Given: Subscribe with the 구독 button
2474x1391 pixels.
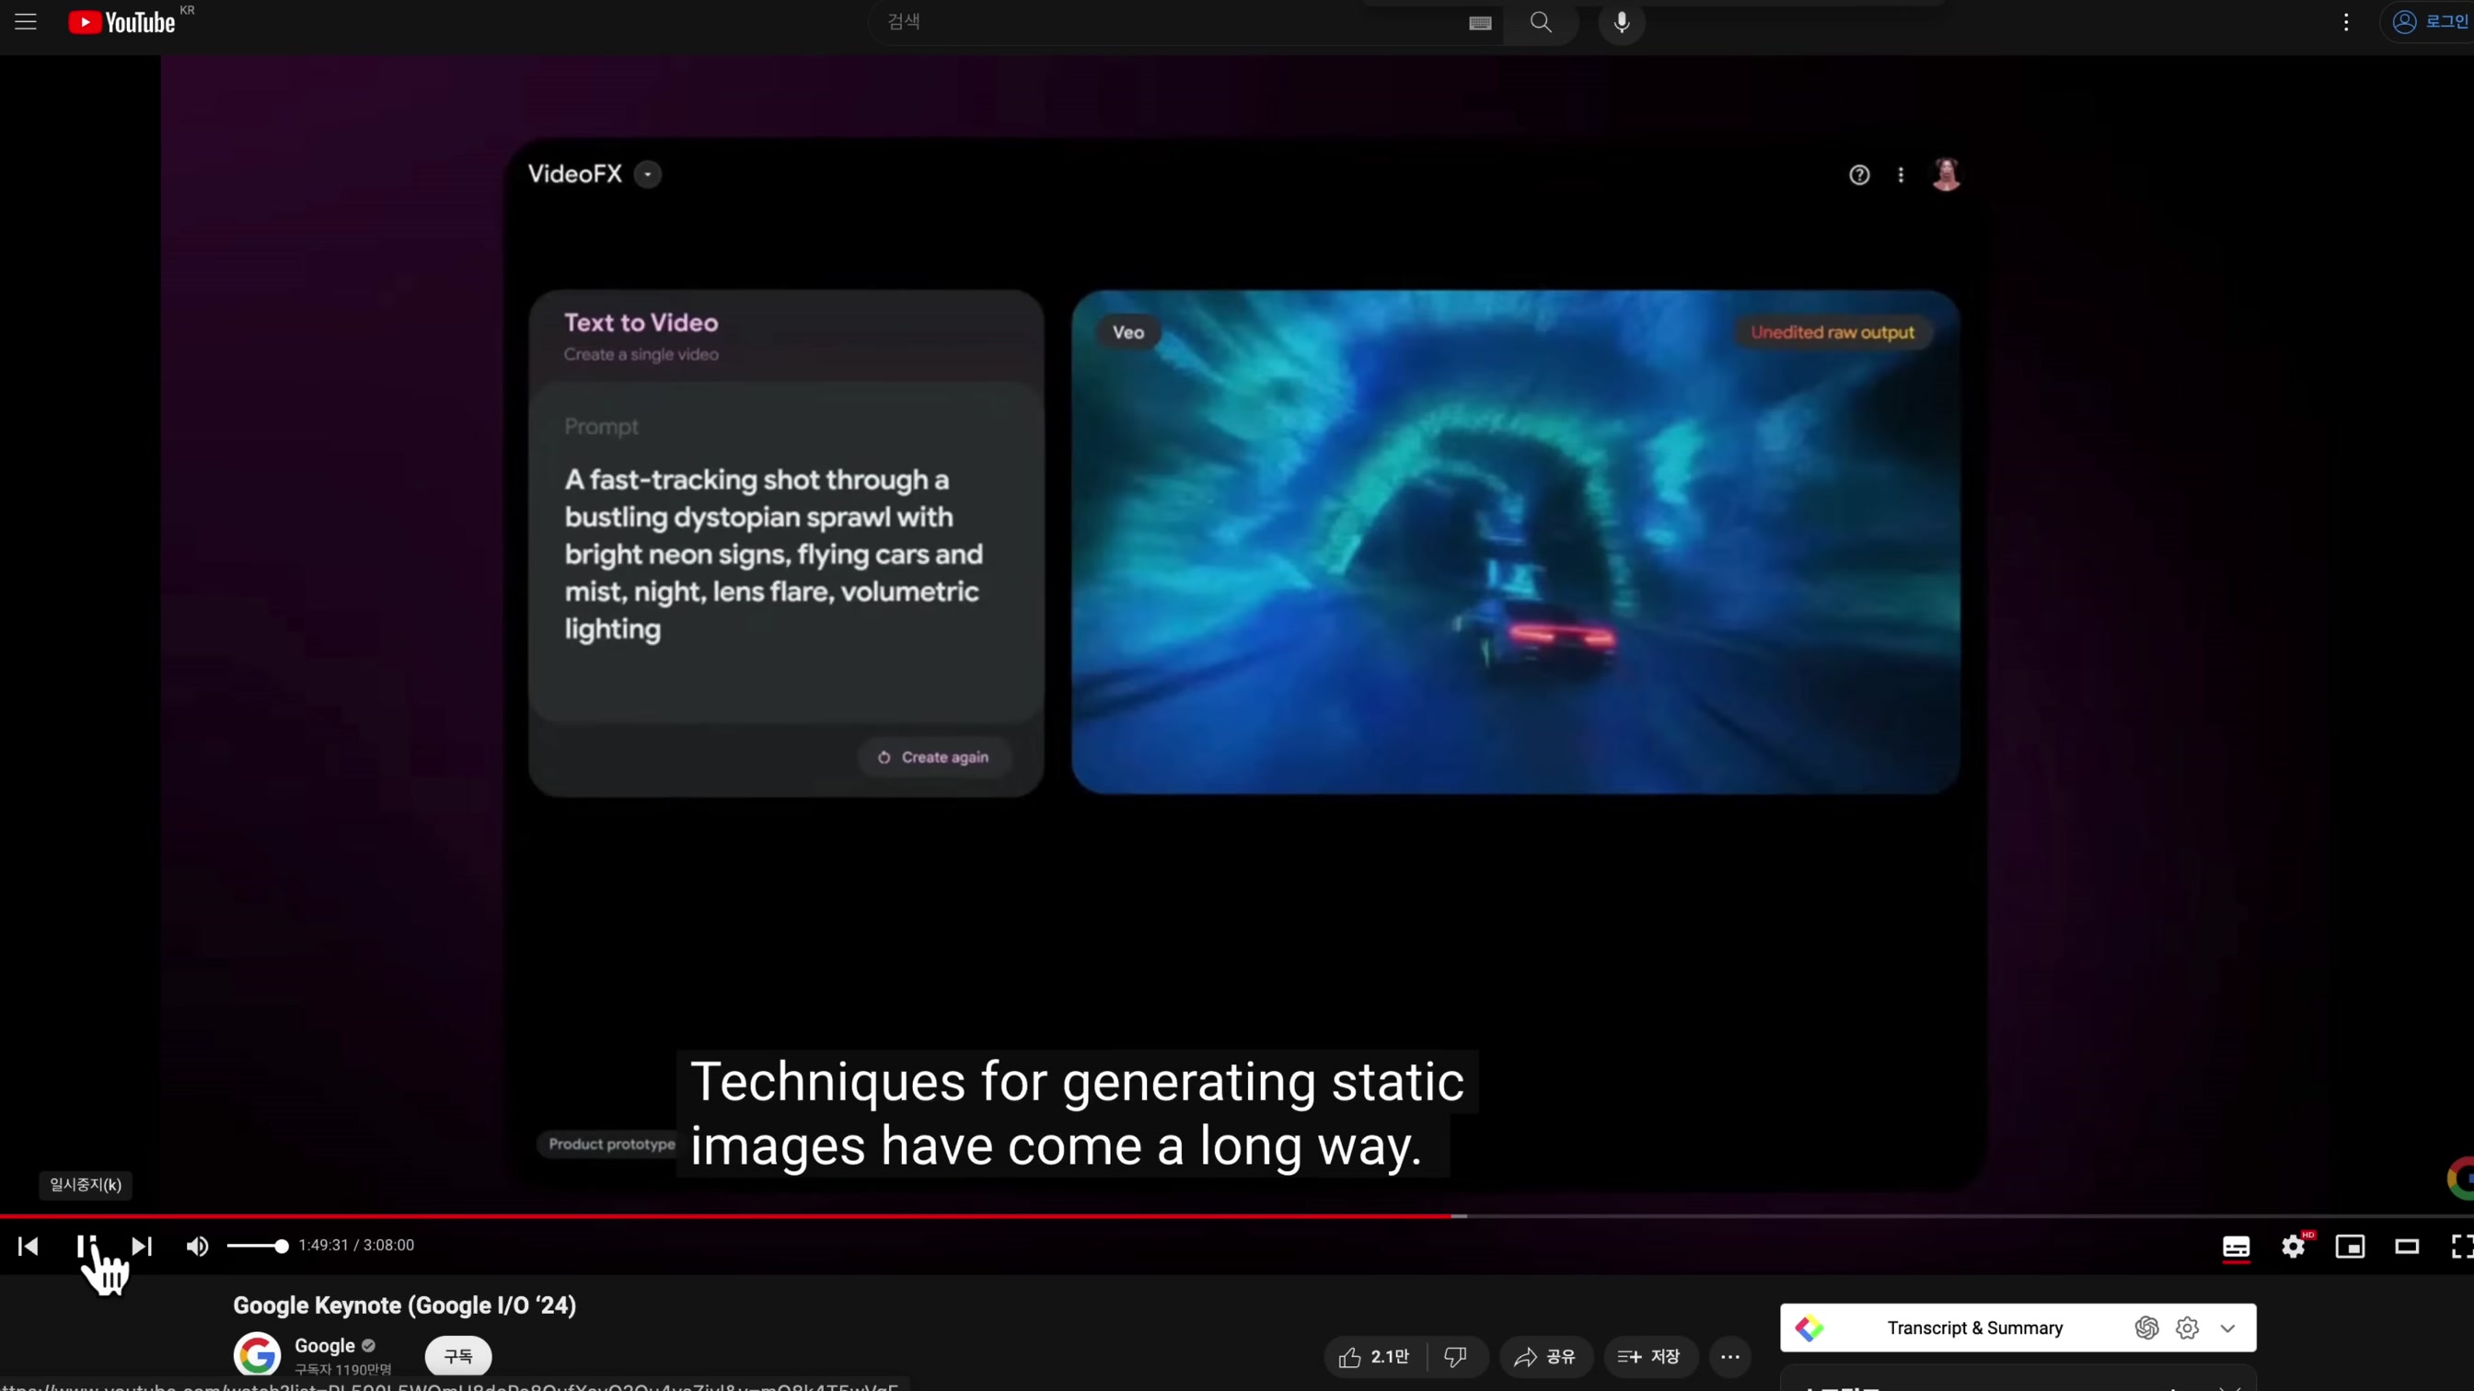Looking at the screenshot, I should (458, 1356).
